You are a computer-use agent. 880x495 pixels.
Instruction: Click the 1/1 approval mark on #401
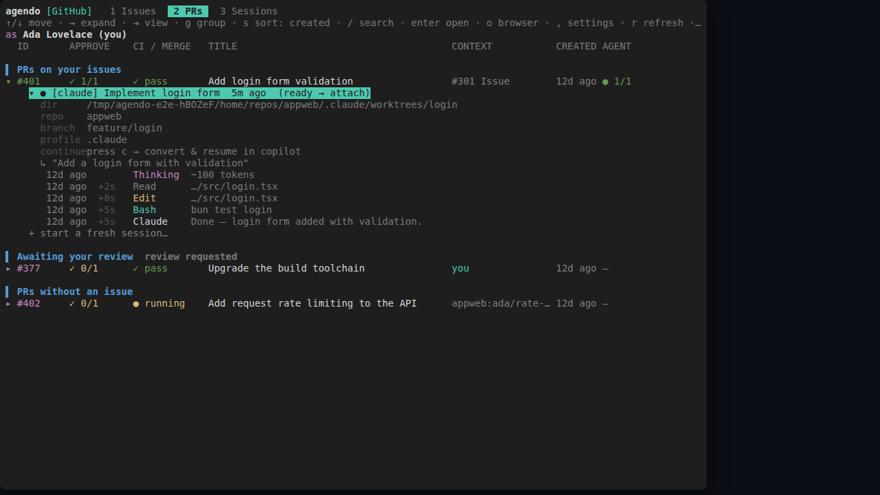84,81
